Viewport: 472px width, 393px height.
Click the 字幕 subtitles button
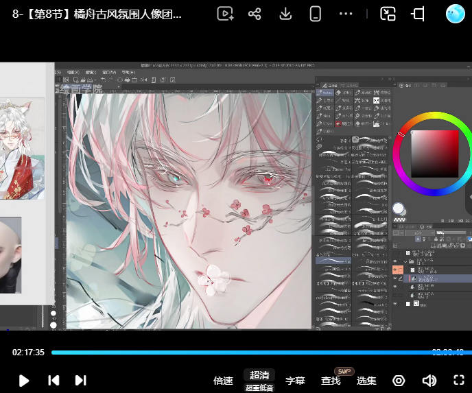click(295, 381)
